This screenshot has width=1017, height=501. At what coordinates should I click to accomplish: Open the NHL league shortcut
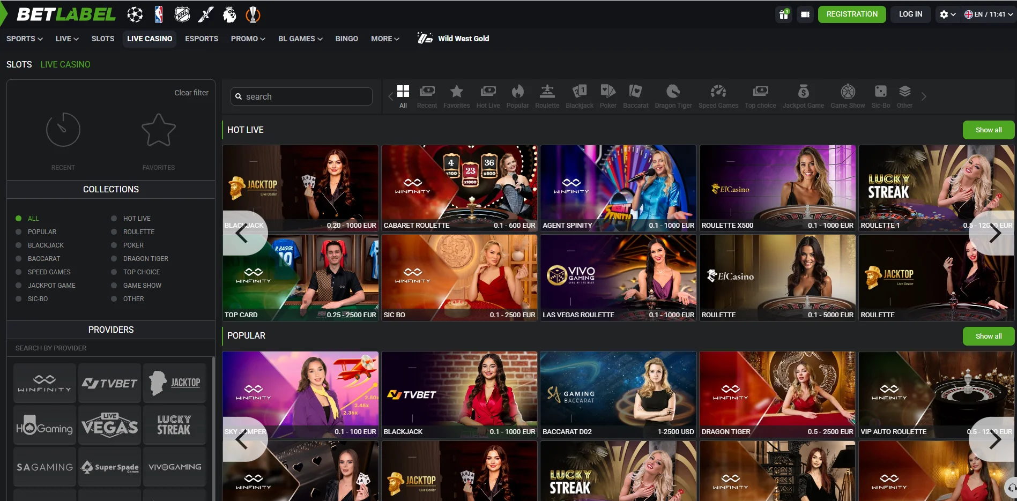(x=182, y=14)
